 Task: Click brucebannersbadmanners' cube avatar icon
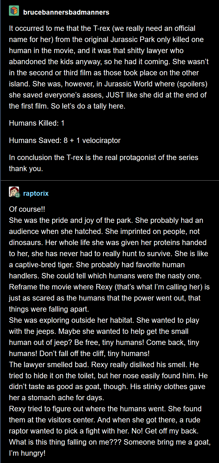(x=14, y=11)
